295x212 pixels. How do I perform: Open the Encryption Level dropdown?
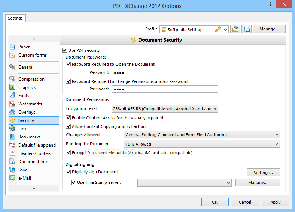click(165, 109)
